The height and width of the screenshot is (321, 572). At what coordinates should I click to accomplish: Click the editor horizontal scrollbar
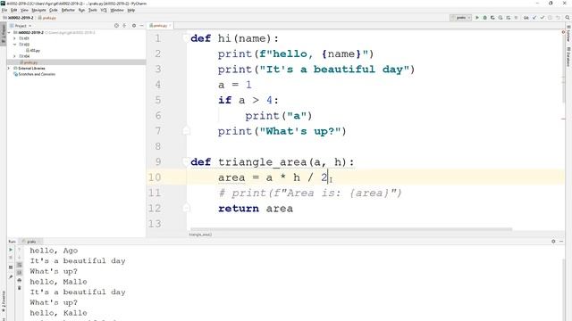pos(351,229)
